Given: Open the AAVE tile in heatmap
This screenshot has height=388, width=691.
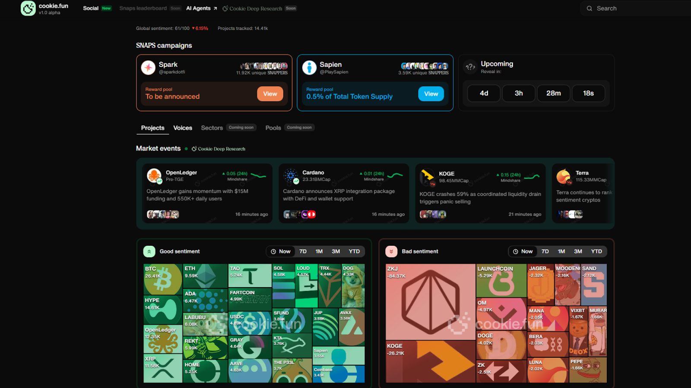Looking at the screenshot, I should tap(250, 371).
